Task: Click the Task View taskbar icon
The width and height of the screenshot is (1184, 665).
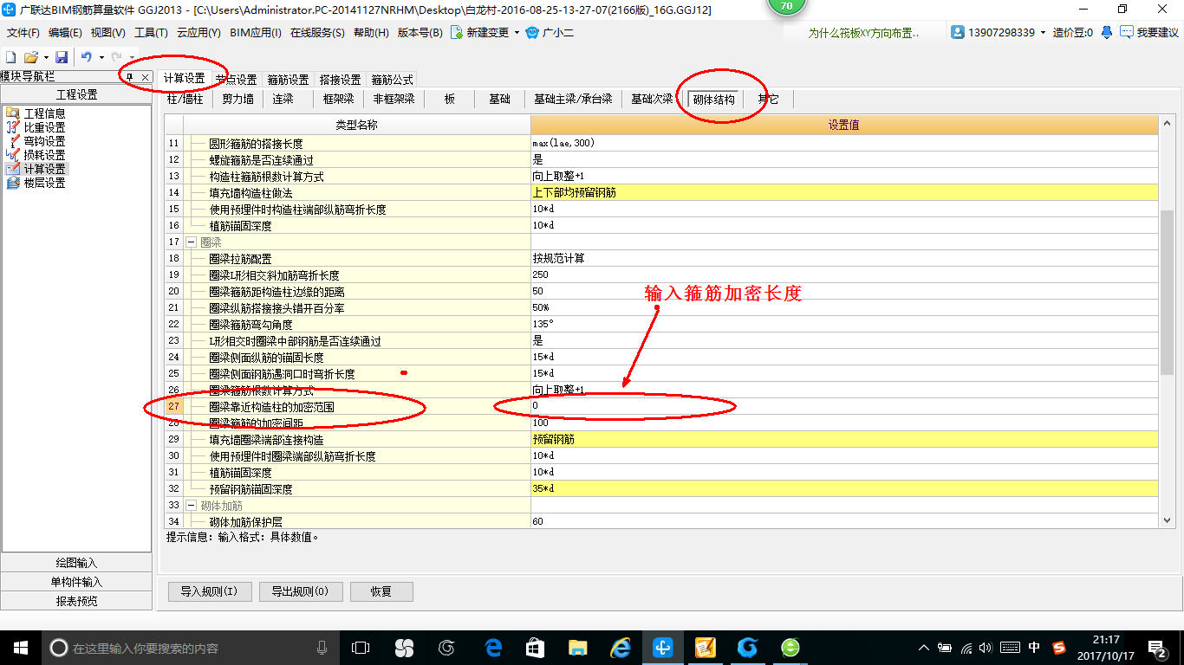Action: click(x=361, y=648)
